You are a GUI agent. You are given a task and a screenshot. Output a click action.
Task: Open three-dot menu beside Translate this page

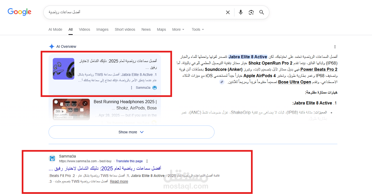tap(147, 161)
